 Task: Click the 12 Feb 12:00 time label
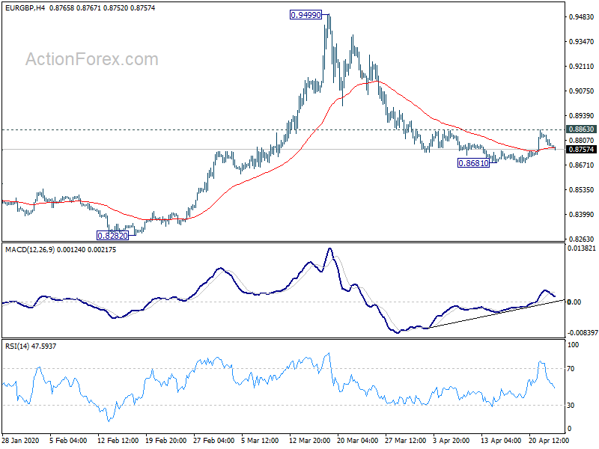tap(118, 440)
